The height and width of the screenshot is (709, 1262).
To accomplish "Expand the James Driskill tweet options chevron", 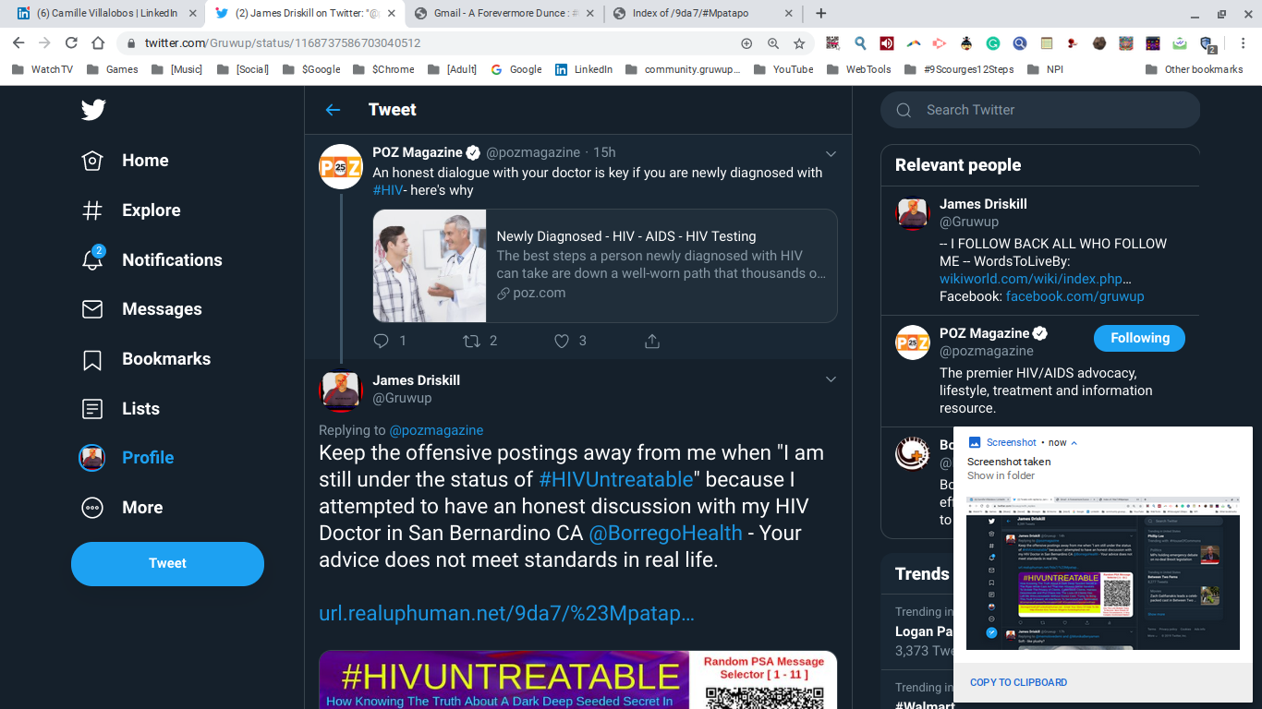I will click(831, 379).
